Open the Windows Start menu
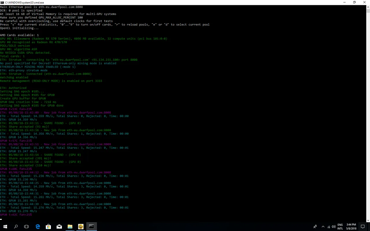 pos(5,227)
